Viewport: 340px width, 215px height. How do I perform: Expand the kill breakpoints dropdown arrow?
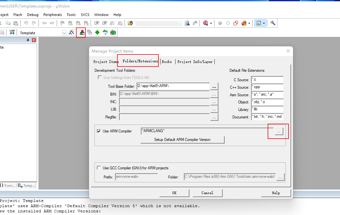249,23
